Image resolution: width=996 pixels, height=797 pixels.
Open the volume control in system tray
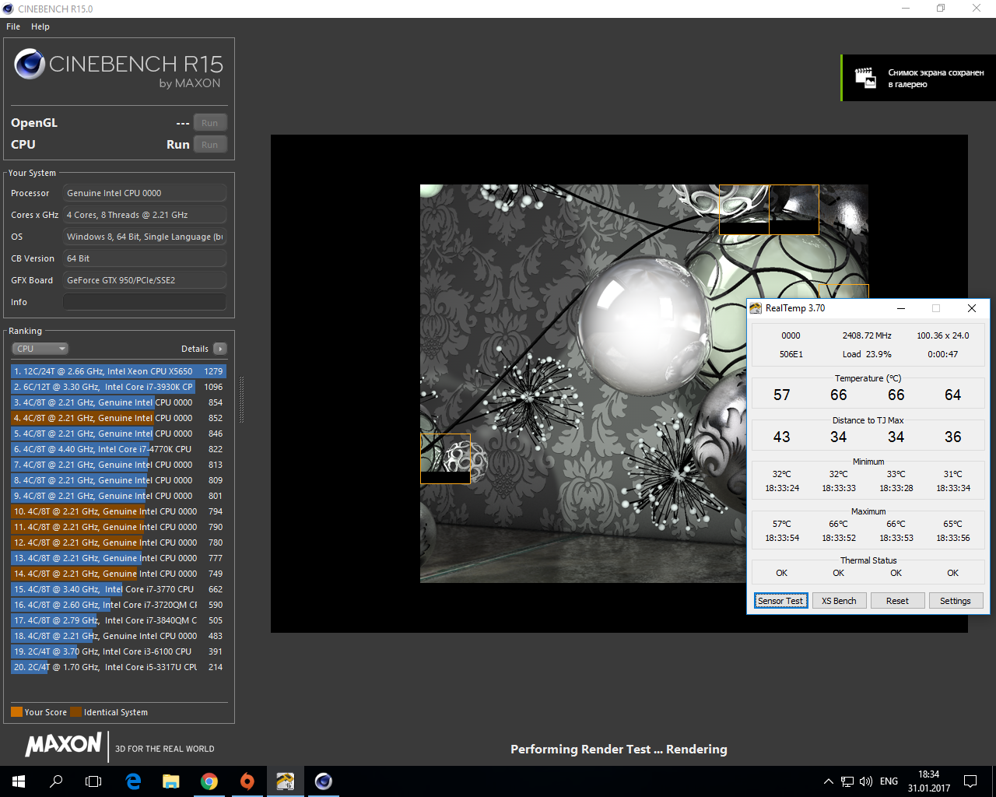pos(866,781)
